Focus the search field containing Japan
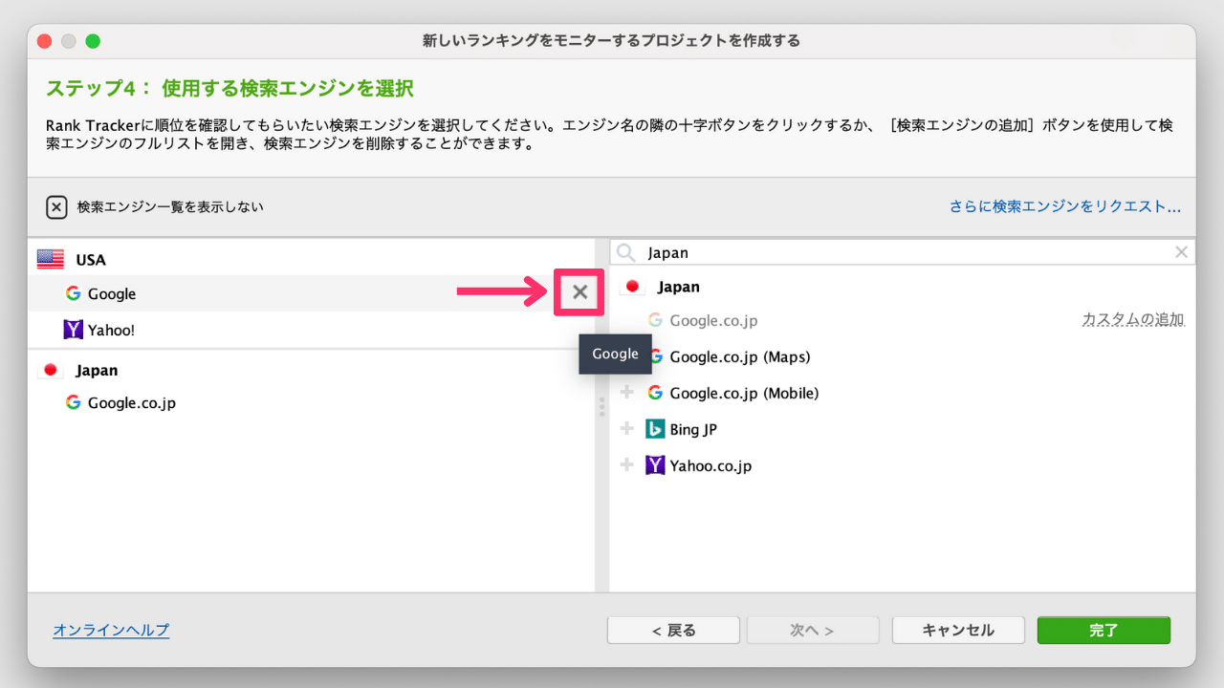 (x=903, y=252)
